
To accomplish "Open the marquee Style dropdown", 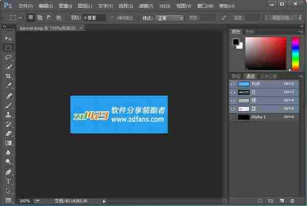I will point(170,18).
